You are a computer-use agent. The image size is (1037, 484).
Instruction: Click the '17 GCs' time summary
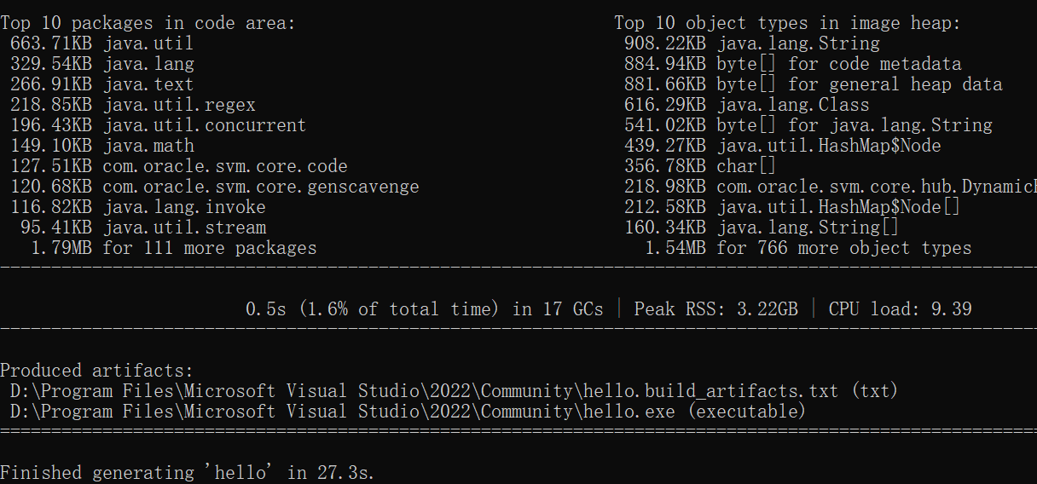(x=424, y=308)
